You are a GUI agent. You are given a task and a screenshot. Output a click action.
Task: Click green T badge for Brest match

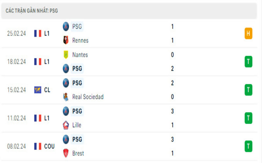point(248,146)
